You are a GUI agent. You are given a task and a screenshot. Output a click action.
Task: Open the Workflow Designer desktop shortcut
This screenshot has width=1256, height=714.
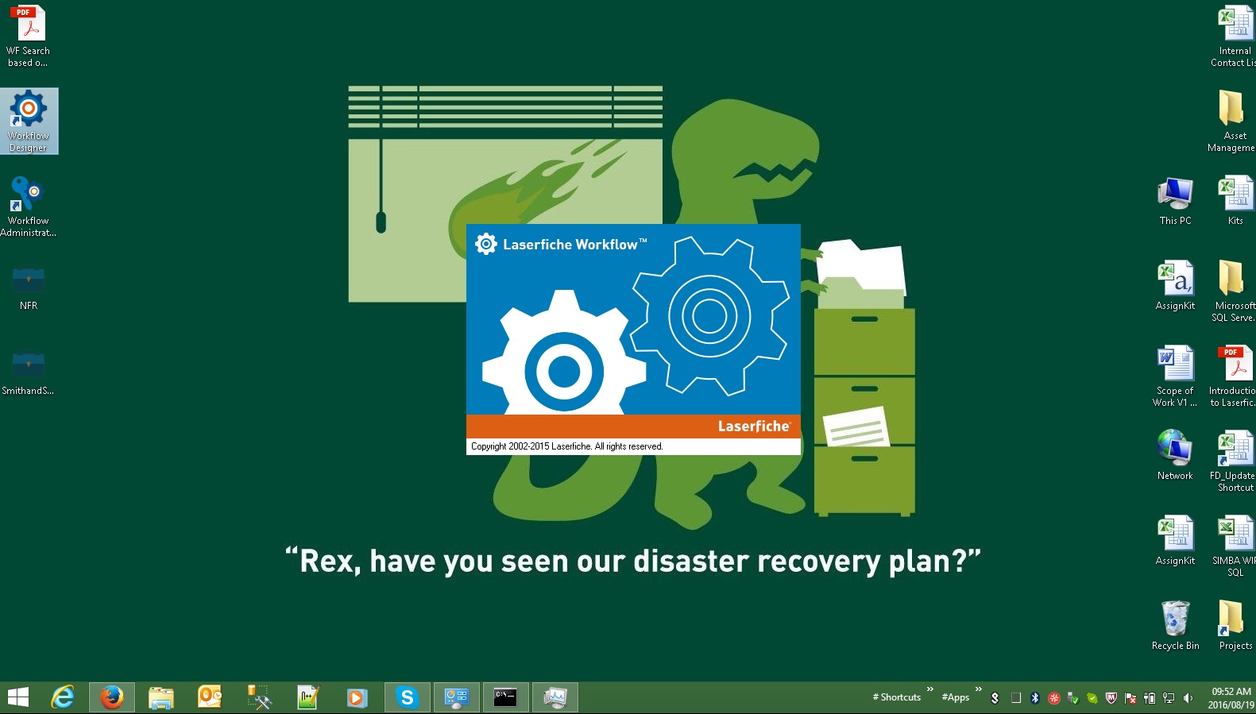point(29,122)
